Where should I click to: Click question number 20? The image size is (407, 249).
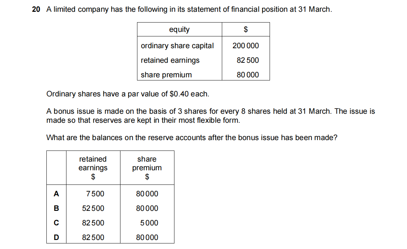[x=36, y=10]
